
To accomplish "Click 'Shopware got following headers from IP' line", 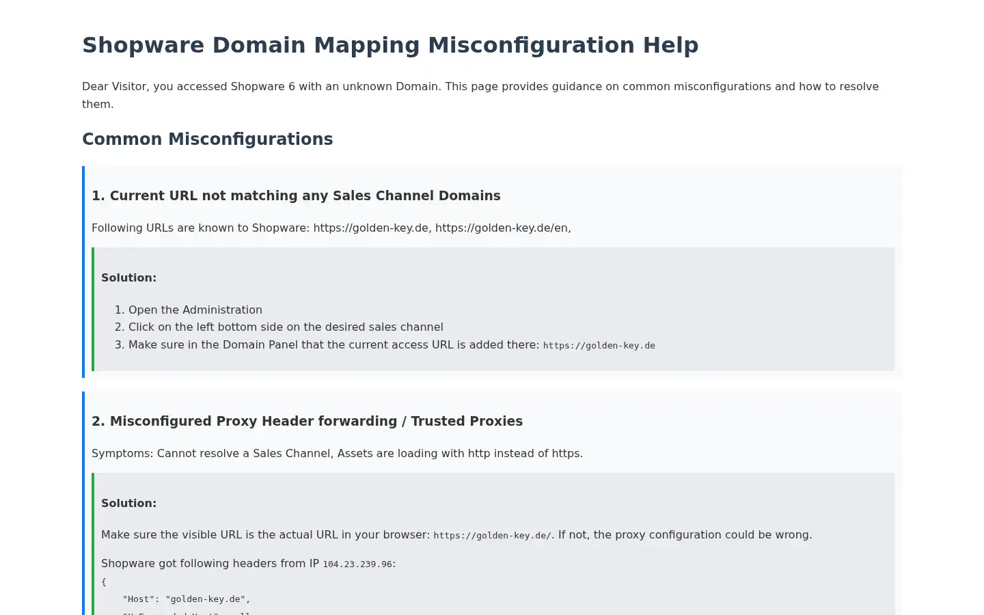I will click(249, 564).
